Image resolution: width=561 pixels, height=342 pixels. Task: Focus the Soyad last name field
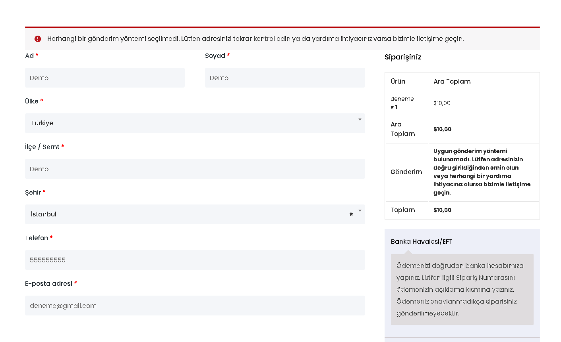(x=285, y=78)
